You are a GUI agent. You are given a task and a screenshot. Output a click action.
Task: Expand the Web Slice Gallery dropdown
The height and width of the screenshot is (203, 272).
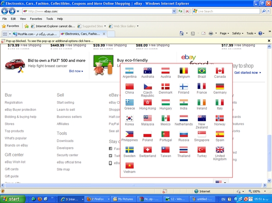click(138, 26)
